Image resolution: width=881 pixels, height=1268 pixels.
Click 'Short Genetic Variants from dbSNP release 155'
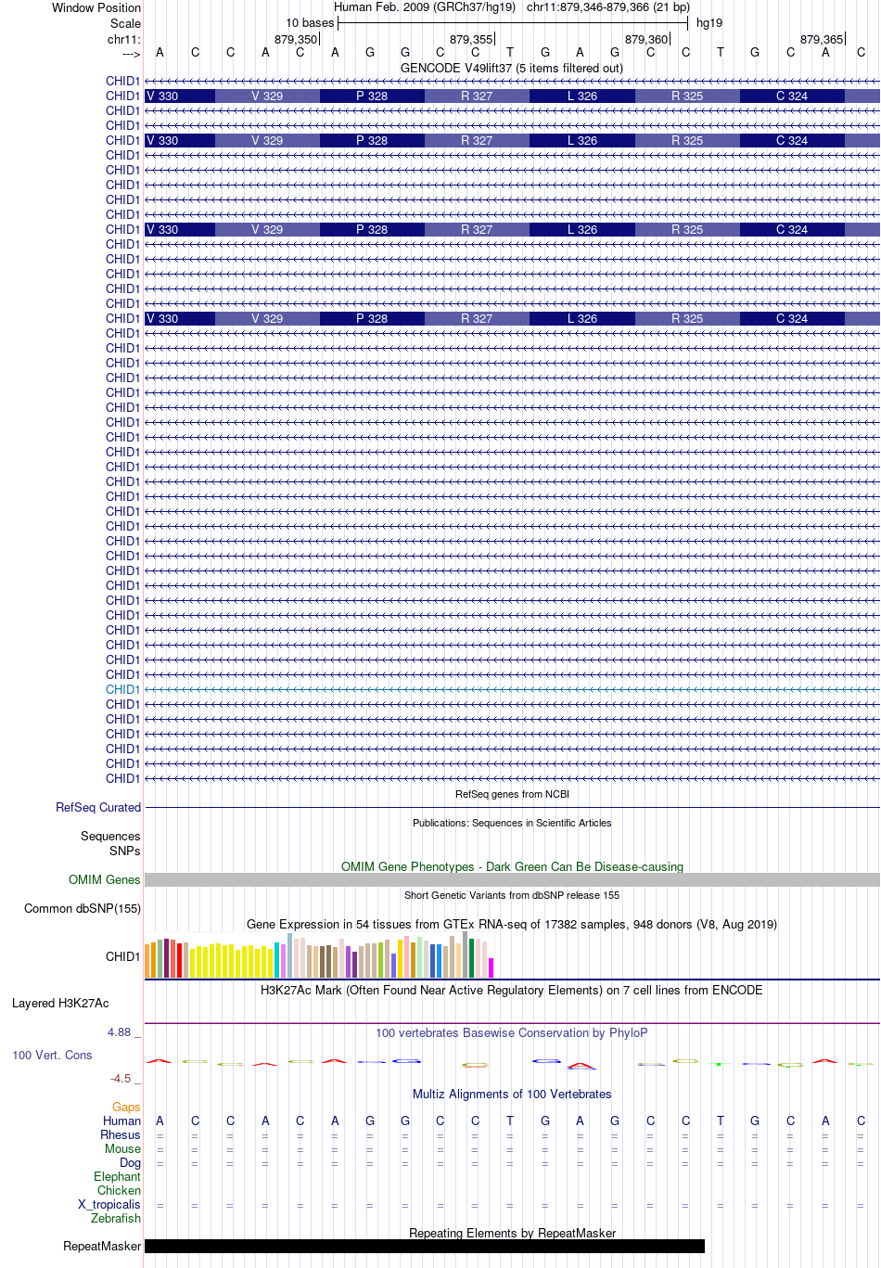[512, 896]
